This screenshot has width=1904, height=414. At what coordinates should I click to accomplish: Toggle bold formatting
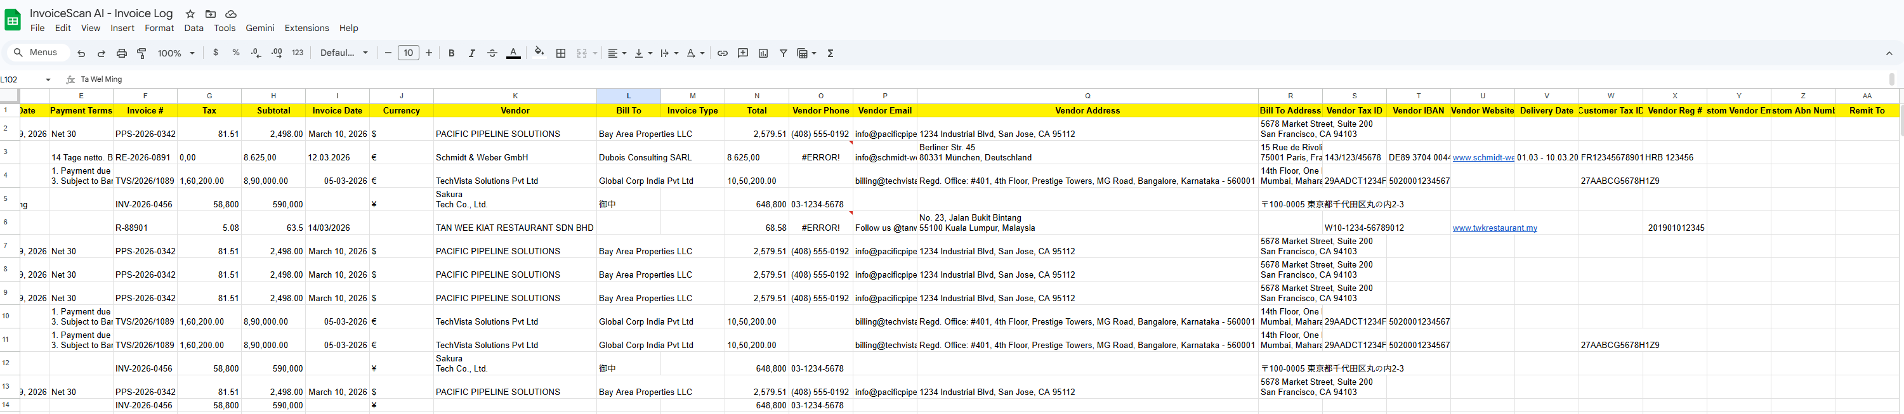[x=452, y=53]
